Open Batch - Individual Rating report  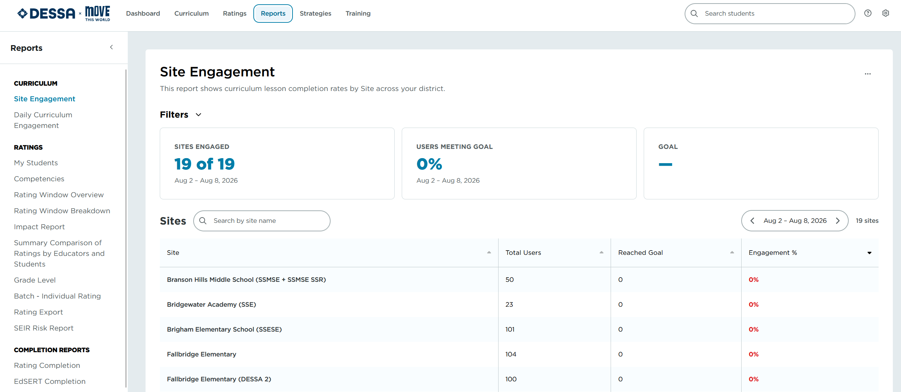tap(57, 296)
